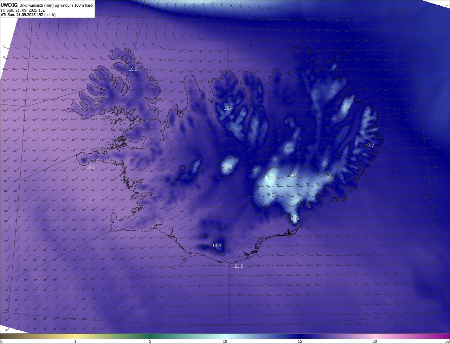Image resolution: width=450 pixels, height=344 pixels.
Task: Click the 13.4 value label
Action: click(217, 246)
